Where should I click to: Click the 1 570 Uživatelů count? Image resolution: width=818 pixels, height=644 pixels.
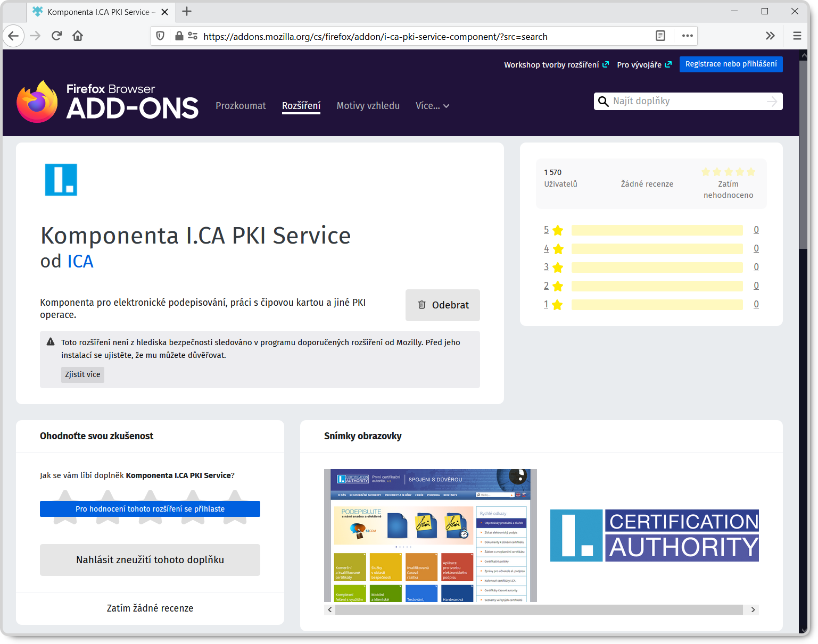pos(560,178)
